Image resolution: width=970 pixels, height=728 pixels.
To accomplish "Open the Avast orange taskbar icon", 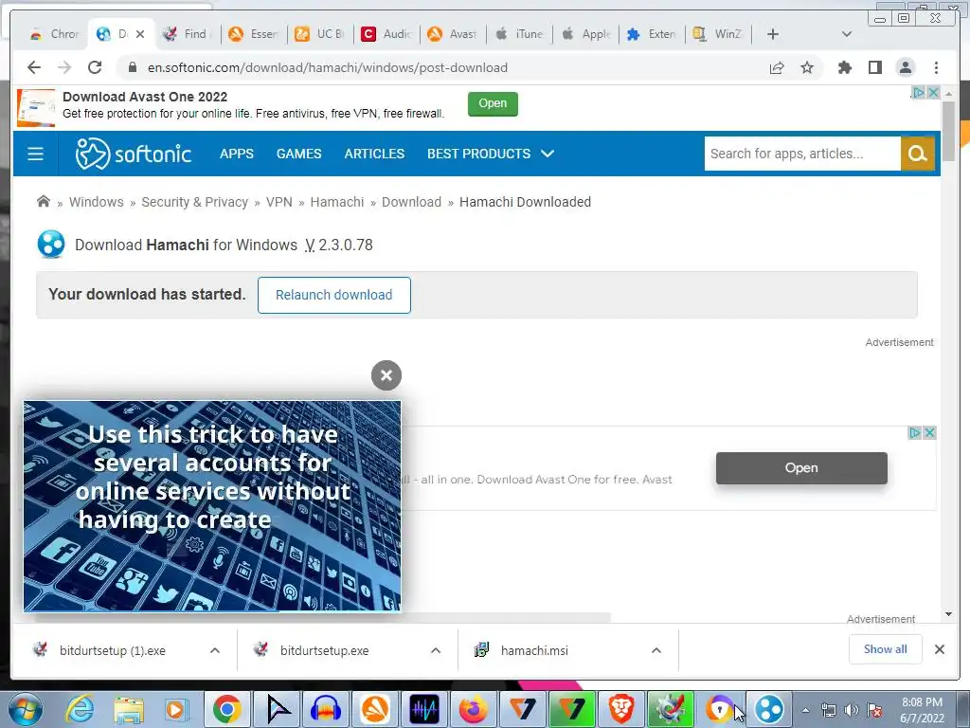I will click(x=375, y=709).
